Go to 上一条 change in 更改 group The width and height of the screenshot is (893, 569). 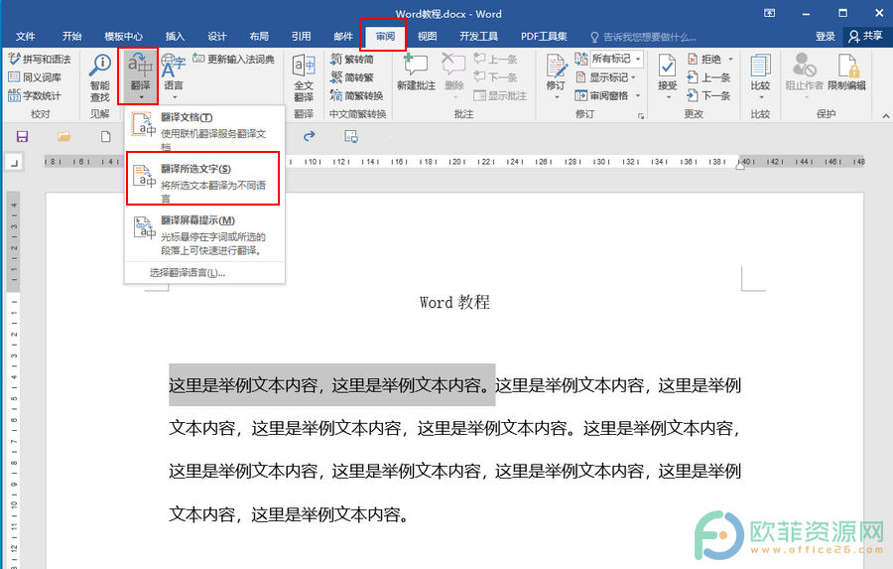point(708,77)
